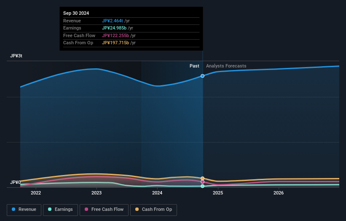Toggle the Revenue legend button
Image resolution: width=346 pixels, height=221 pixels.
(x=24, y=210)
